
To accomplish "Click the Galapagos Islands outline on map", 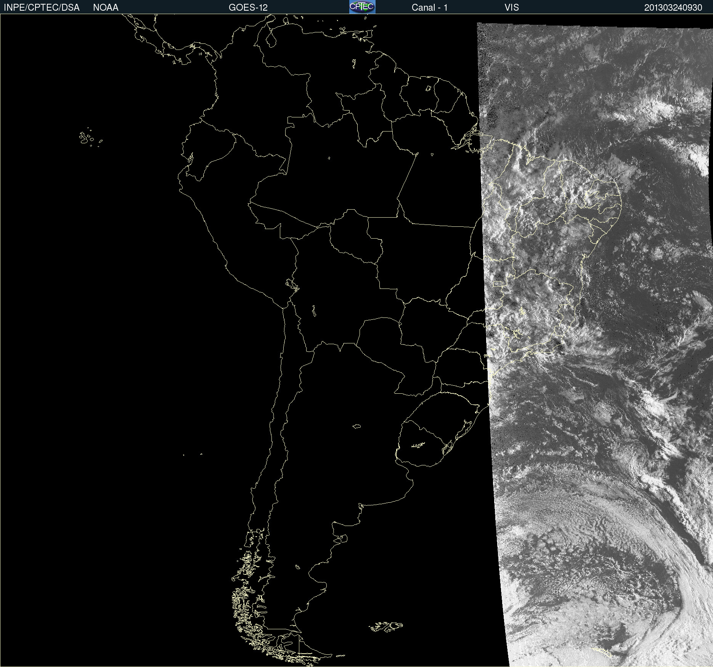I will (x=90, y=138).
